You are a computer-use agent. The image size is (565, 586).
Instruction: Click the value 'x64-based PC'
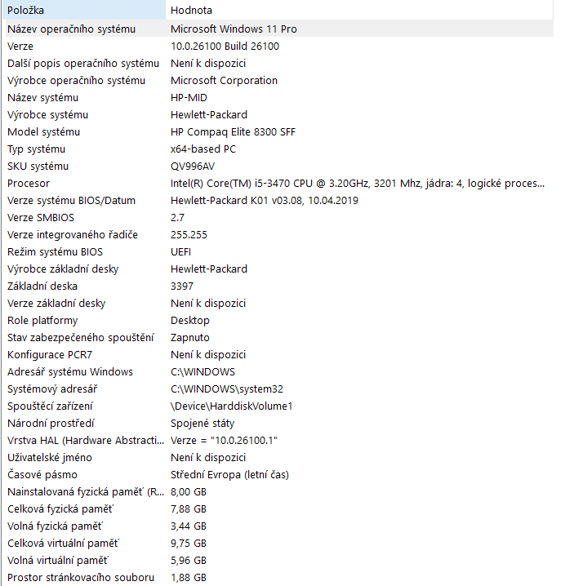click(x=203, y=149)
